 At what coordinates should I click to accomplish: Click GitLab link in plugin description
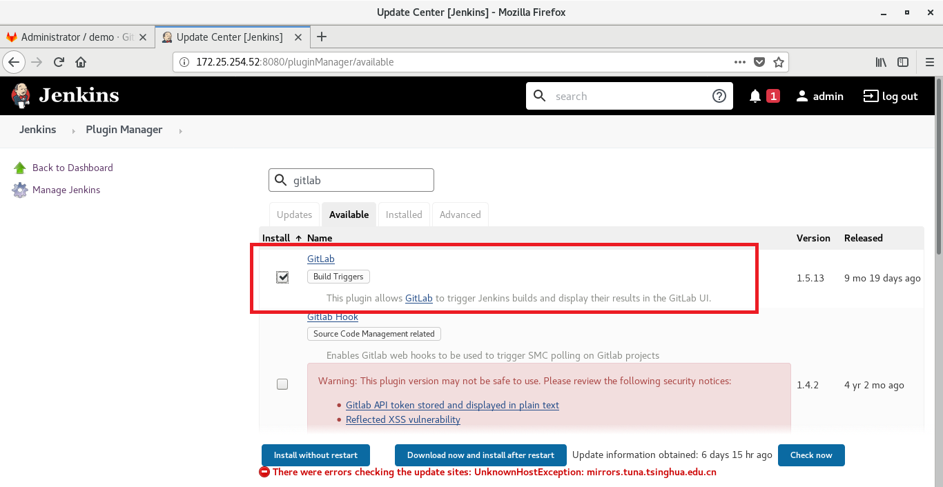419,298
